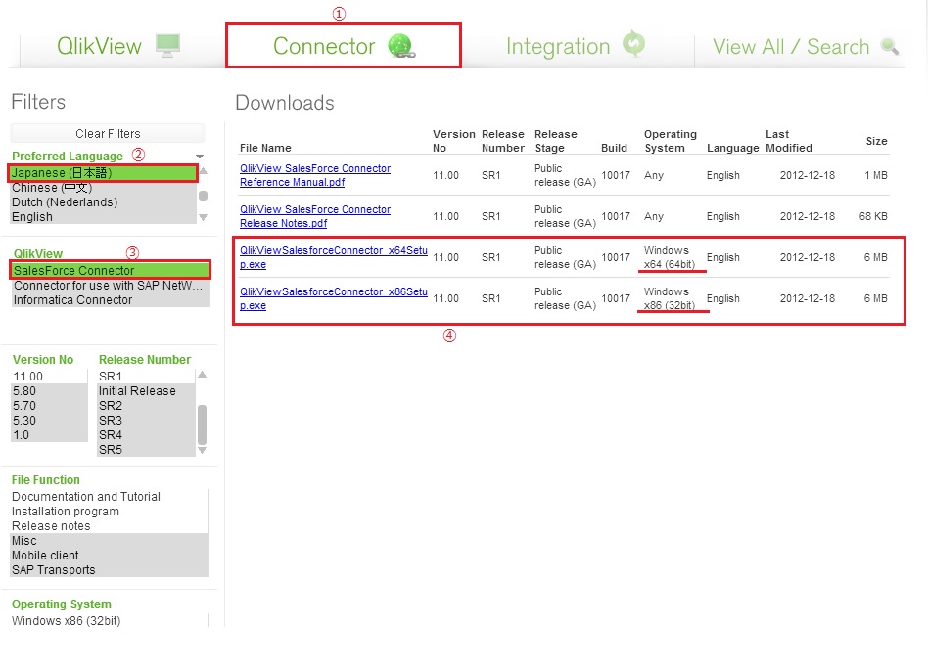
Task: Select version 1.0 filter
Action: click(x=50, y=435)
